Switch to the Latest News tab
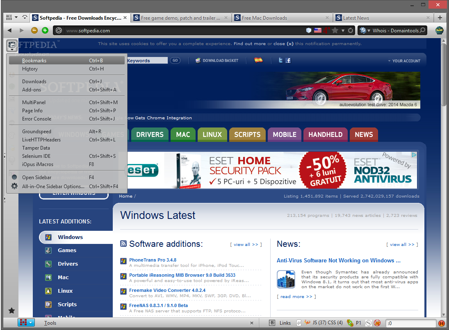This screenshot has height=330, width=449. tap(383, 18)
